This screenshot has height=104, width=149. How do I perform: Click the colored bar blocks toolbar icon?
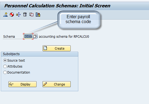pos(38,15)
